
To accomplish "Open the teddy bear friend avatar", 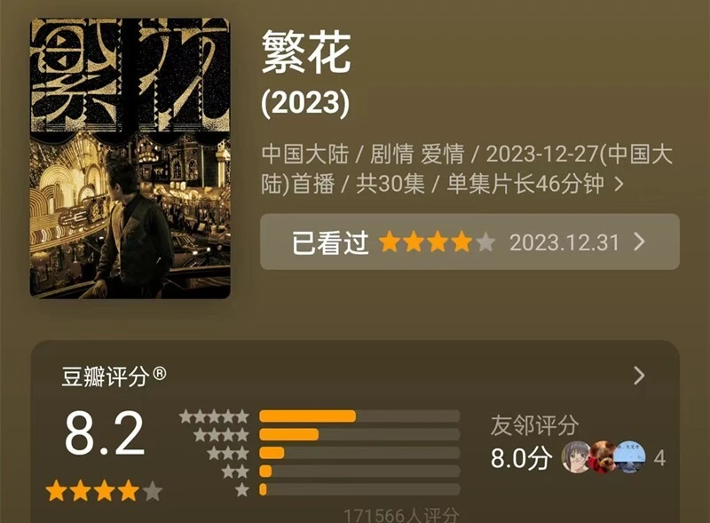I will point(603,456).
